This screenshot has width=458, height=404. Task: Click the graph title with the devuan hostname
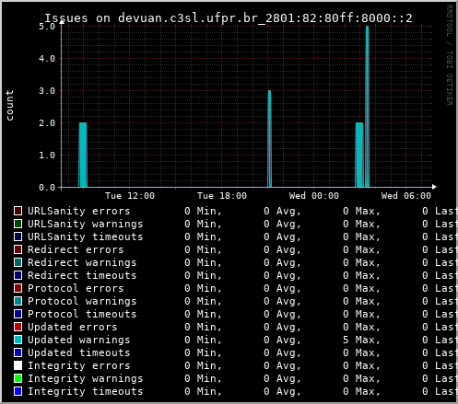point(229,18)
